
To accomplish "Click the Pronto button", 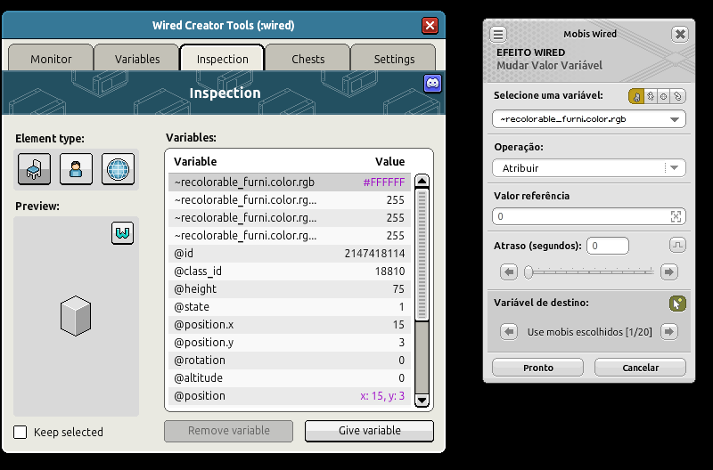I will point(538,368).
